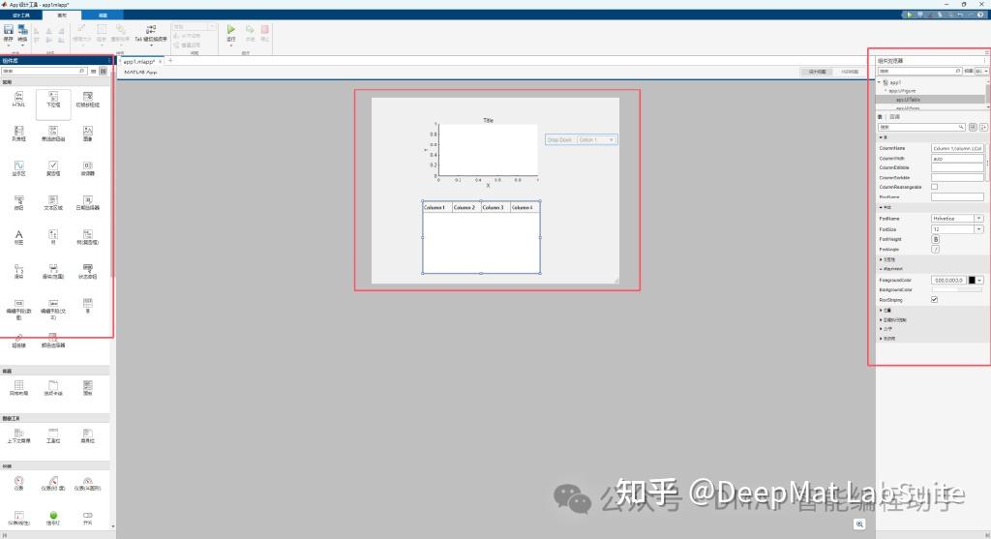Select app.UITable in component browser
Screen dimensions: 991x539
point(908,100)
